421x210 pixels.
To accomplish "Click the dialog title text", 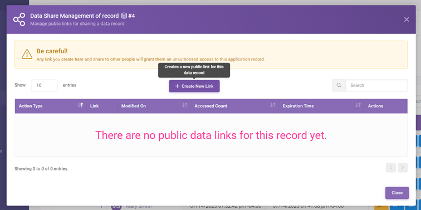I will click(82, 16).
